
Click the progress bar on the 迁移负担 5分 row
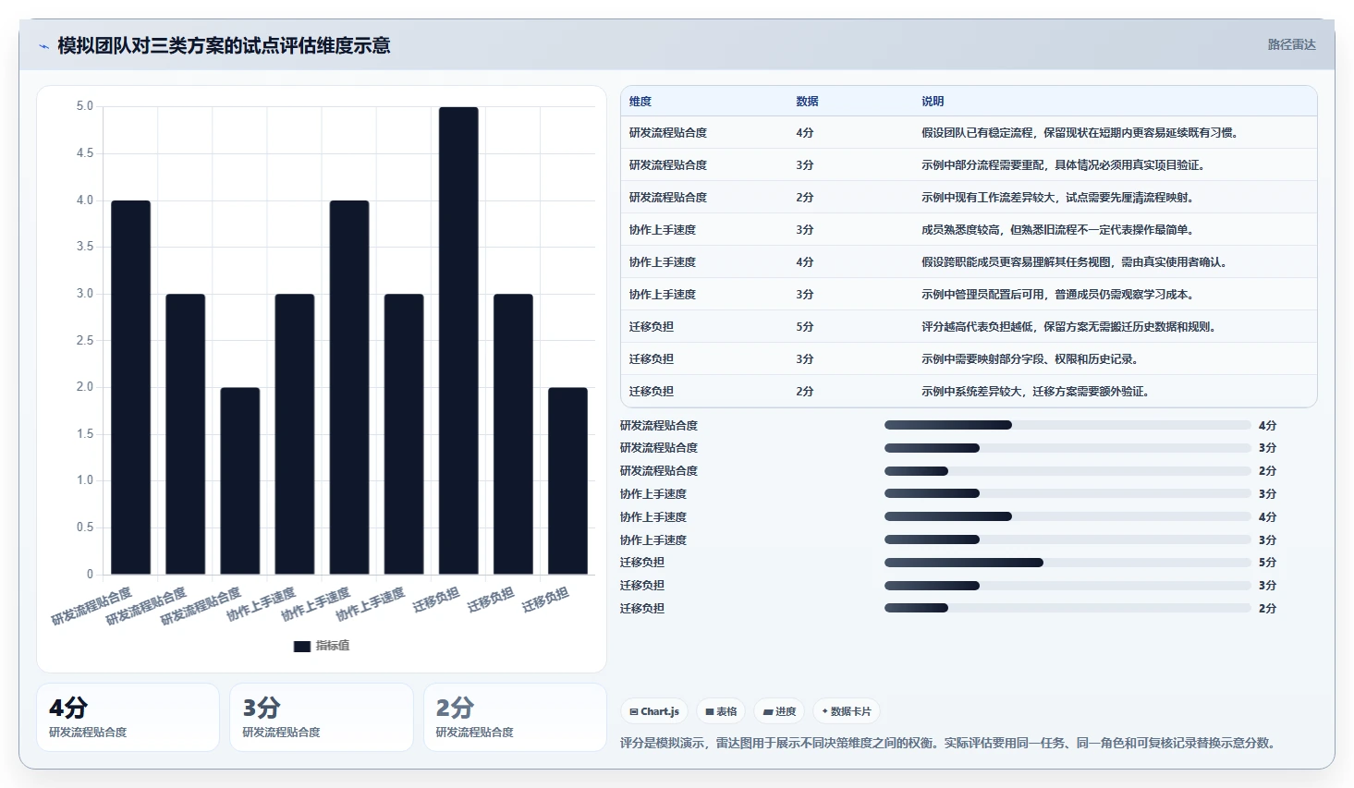pos(1067,563)
